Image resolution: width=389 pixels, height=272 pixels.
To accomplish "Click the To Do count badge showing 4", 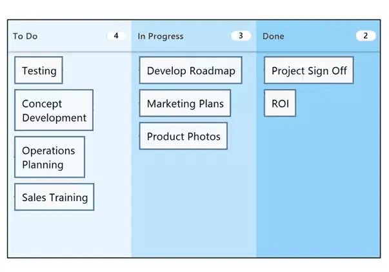I will [x=116, y=36].
